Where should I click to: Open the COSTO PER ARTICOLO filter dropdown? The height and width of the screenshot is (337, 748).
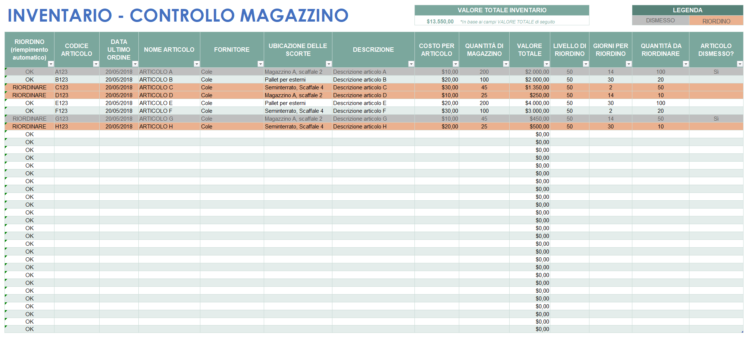(456, 64)
